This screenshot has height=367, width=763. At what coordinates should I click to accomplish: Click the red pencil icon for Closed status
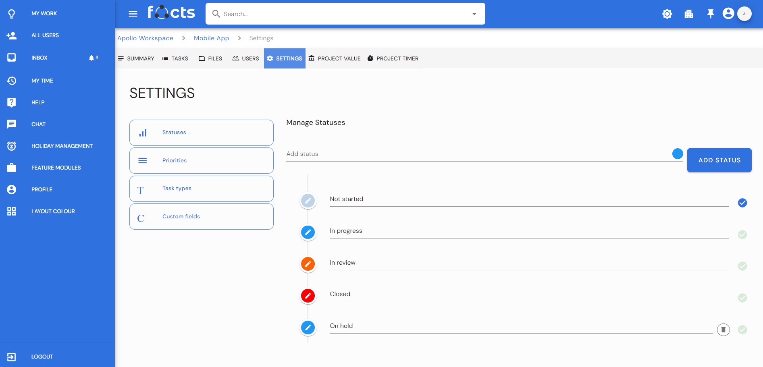308,296
